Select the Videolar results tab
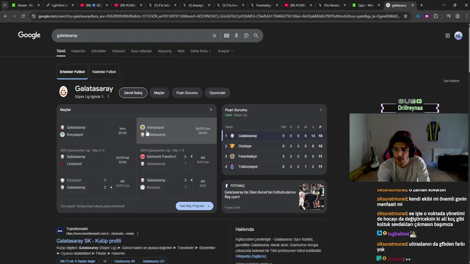 119,51
